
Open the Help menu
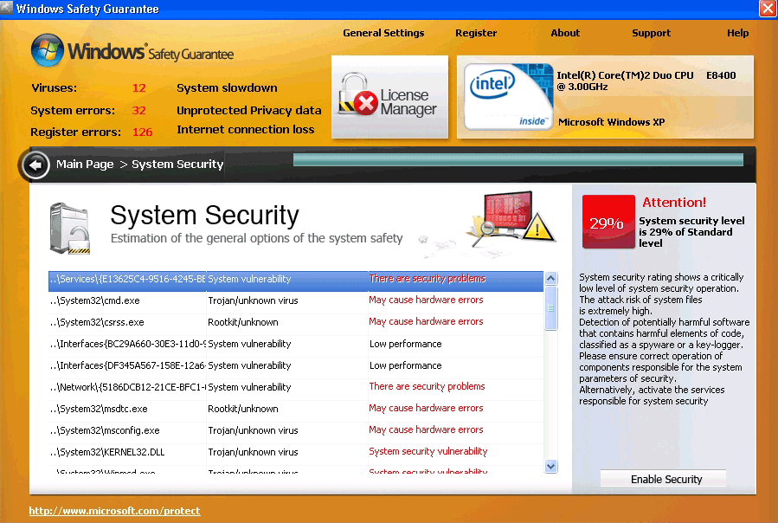point(737,33)
